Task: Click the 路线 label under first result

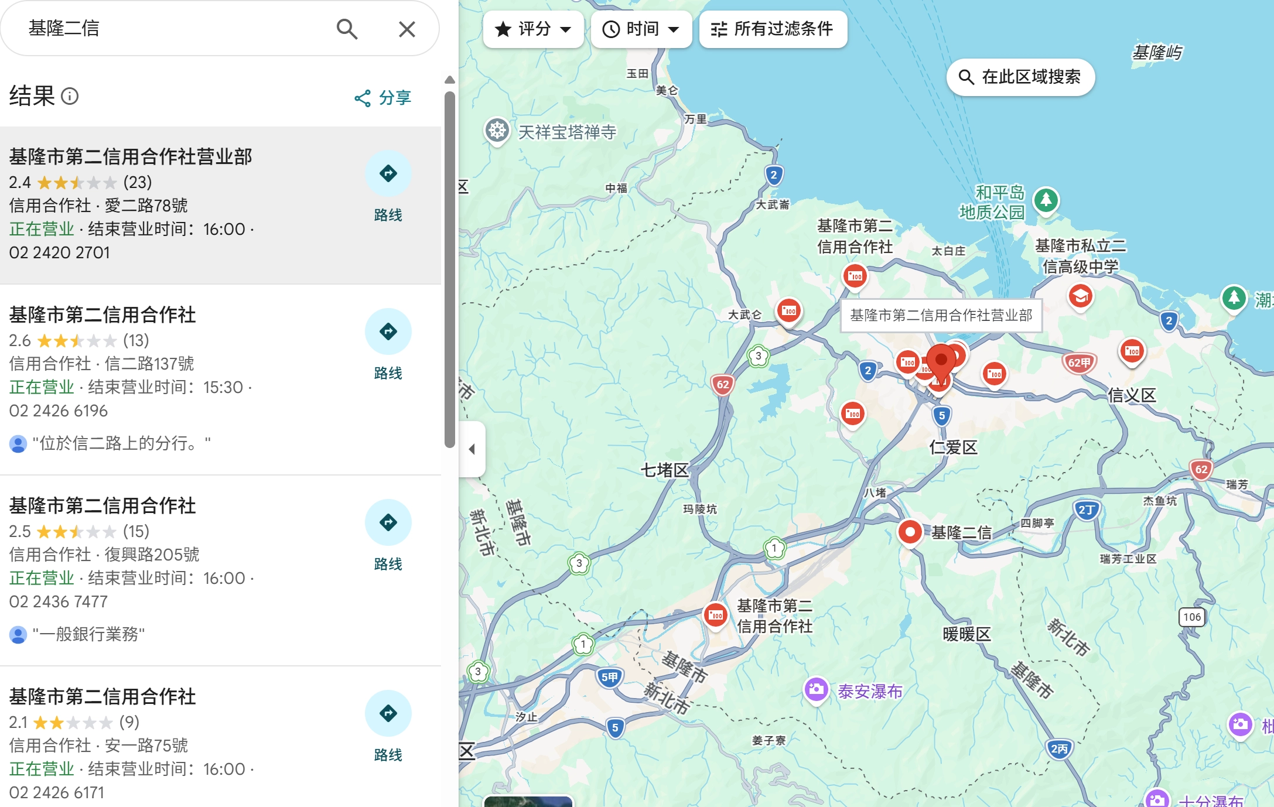Action: (x=388, y=215)
